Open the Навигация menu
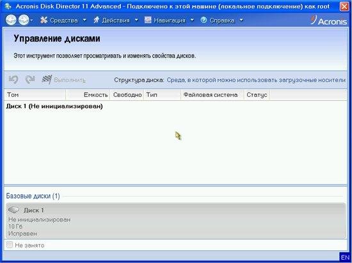 click(170, 20)
